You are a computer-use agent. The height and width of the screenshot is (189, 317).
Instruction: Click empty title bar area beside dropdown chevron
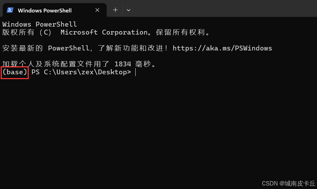[223, 9]
